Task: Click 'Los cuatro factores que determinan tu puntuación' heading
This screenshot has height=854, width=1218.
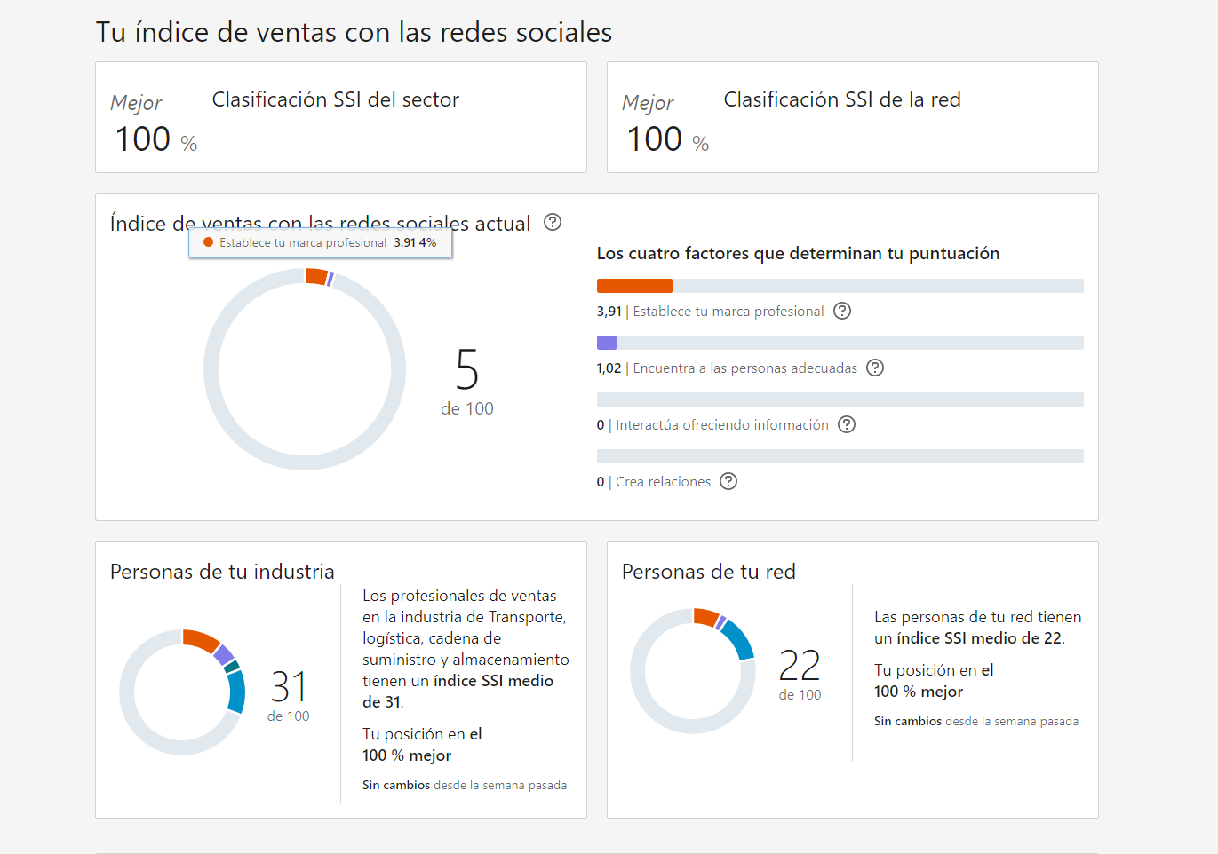Action: 798,254
